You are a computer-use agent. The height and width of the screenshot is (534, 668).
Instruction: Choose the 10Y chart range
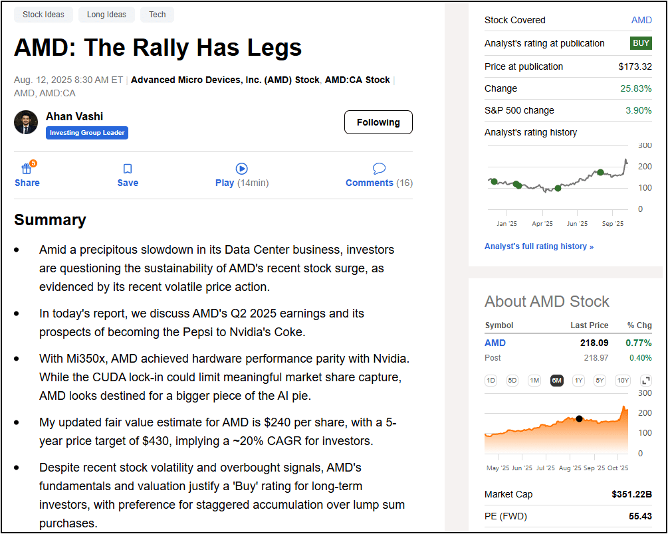(622, 381)
